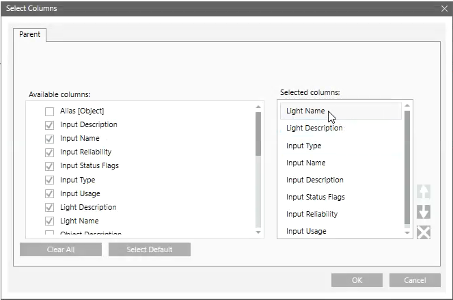The width and height of the screenshot is (453, 300).
Task: Select Light Description in Selected columns
Action: (x=314, y=128)
